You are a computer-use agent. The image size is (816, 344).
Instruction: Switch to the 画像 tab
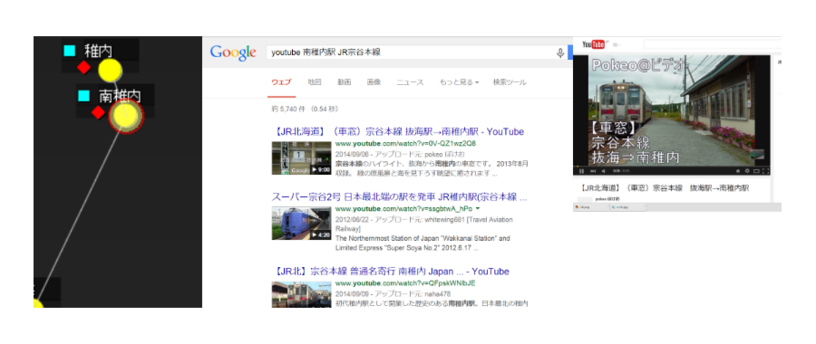374,82
